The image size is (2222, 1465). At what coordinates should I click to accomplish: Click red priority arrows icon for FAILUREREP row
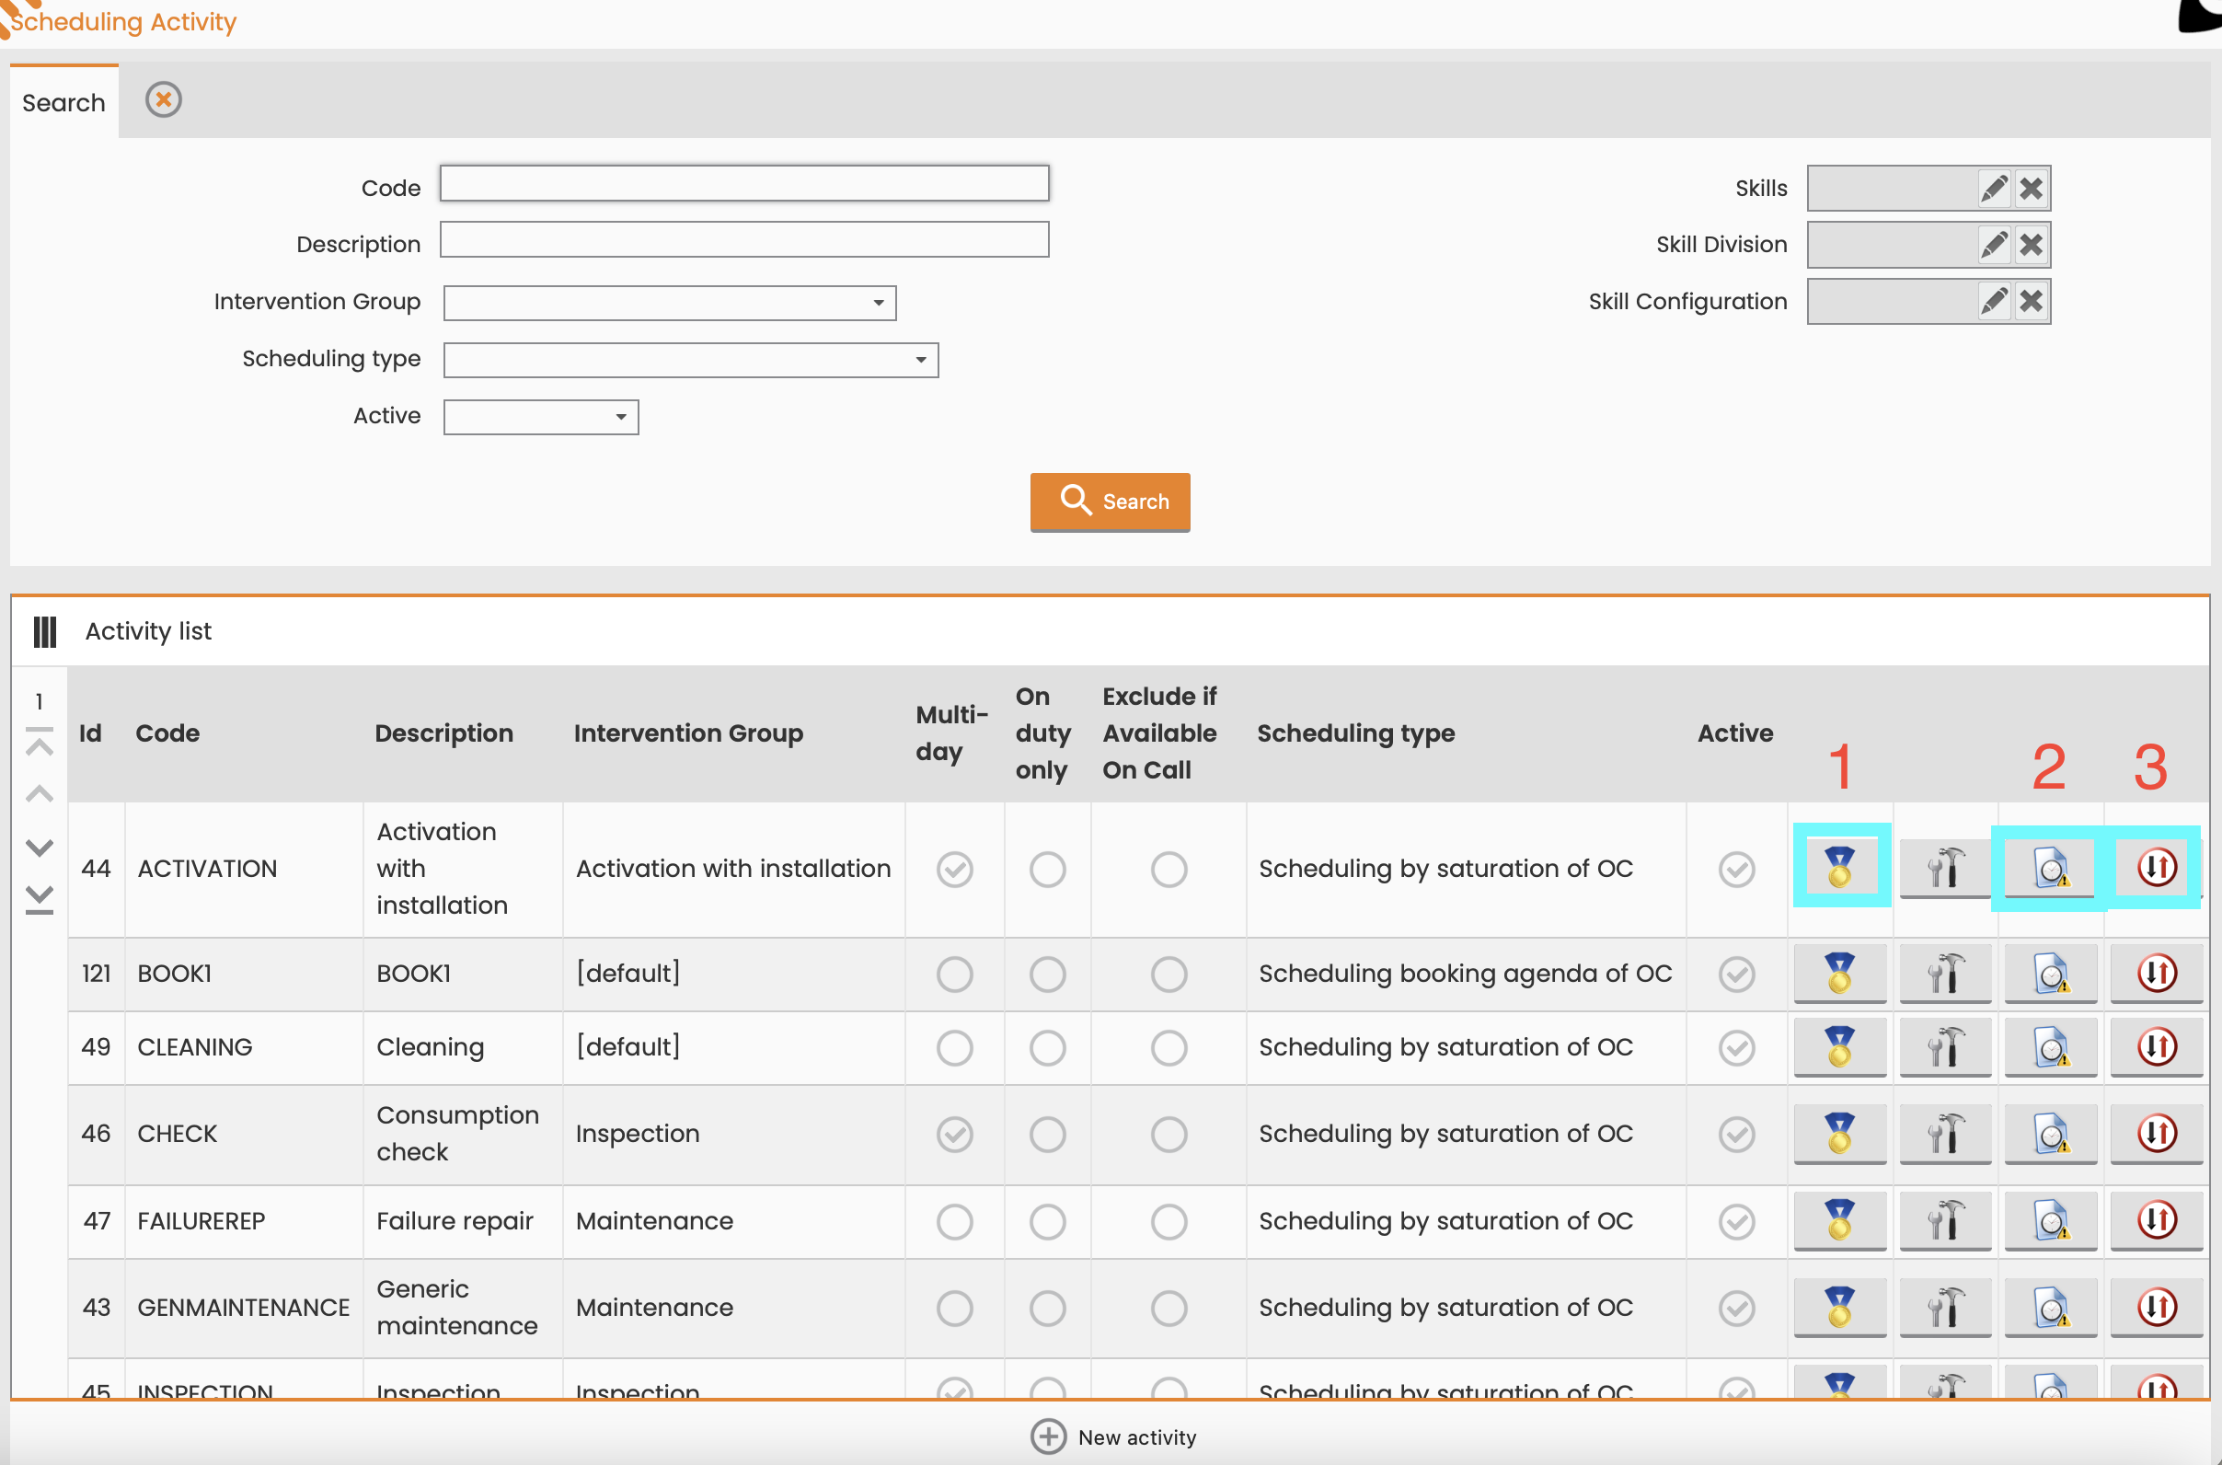[x=2157, y=1221]
